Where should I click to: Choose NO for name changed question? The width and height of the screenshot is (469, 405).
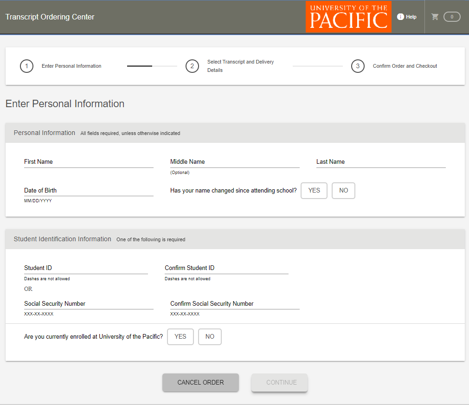(x=343, y=191)
